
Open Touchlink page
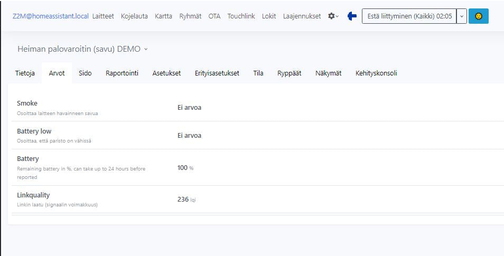pyautogui.click(x=241, y=16)
